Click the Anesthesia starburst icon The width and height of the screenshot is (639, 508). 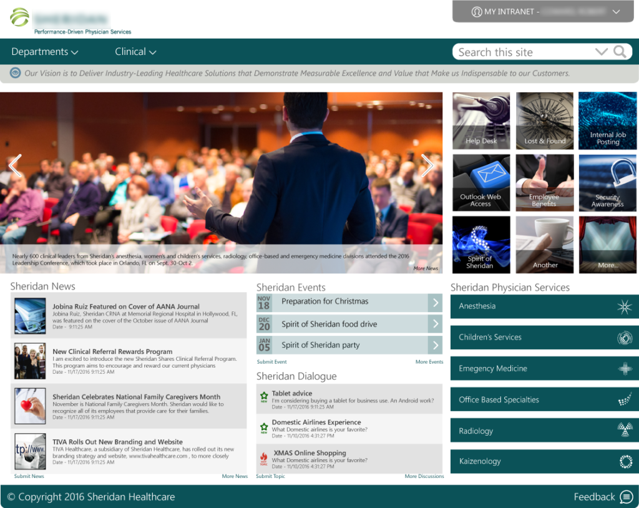pyautogui.click(x=624, y=306)
